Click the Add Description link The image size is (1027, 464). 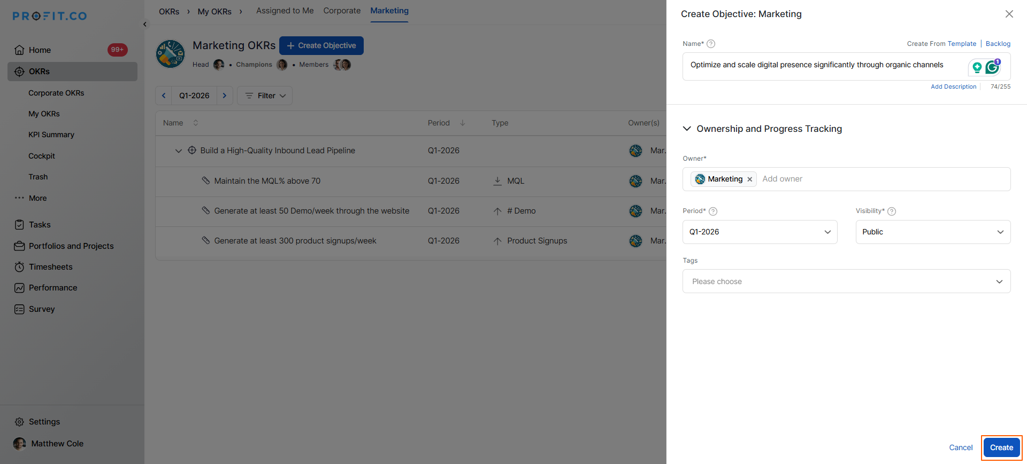(953, 86)
